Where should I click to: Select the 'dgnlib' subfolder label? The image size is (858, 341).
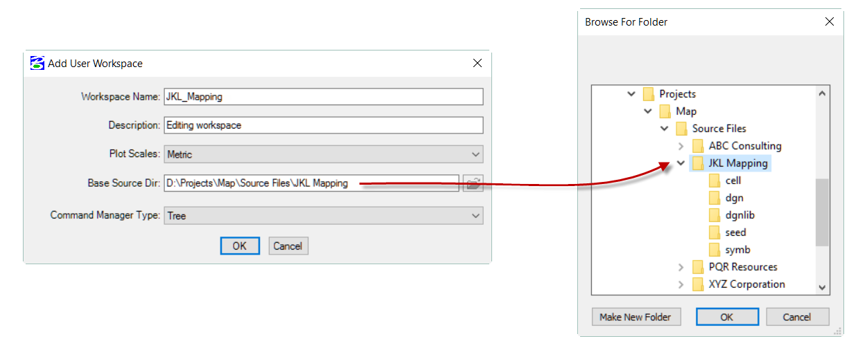pos(739,215)
